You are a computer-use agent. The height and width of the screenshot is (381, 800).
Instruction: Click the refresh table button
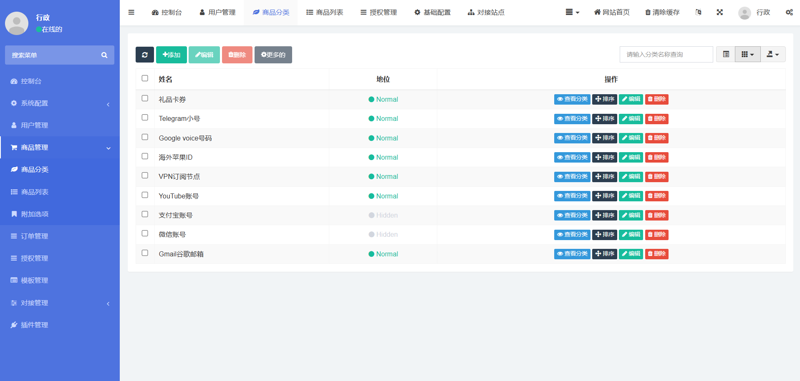pyautogui.click(x=145, y=55)
